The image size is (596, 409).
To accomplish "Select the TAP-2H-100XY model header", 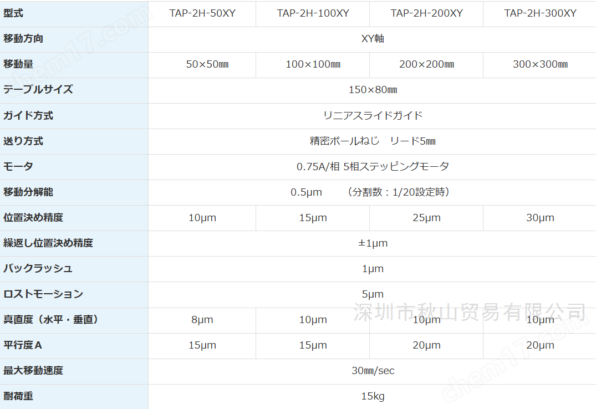I will 313,13.
